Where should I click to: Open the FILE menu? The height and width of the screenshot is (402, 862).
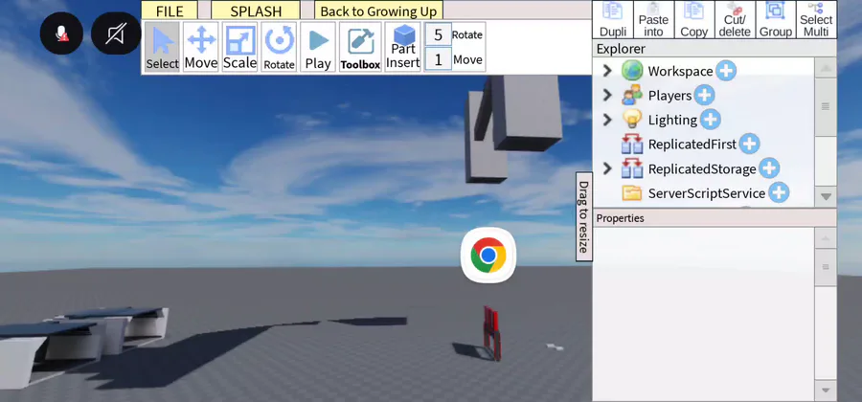(x=170, y=11)
